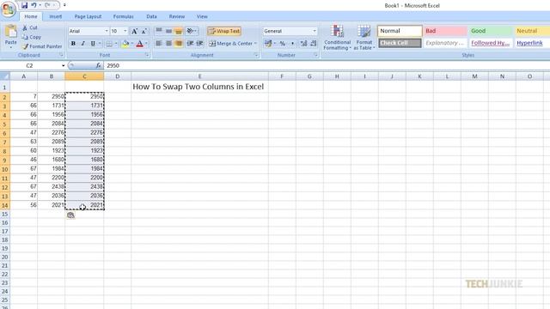Apply the Followed Hyperlink style
The height and width of the screenshot is (309, 550).
point(491,43)
